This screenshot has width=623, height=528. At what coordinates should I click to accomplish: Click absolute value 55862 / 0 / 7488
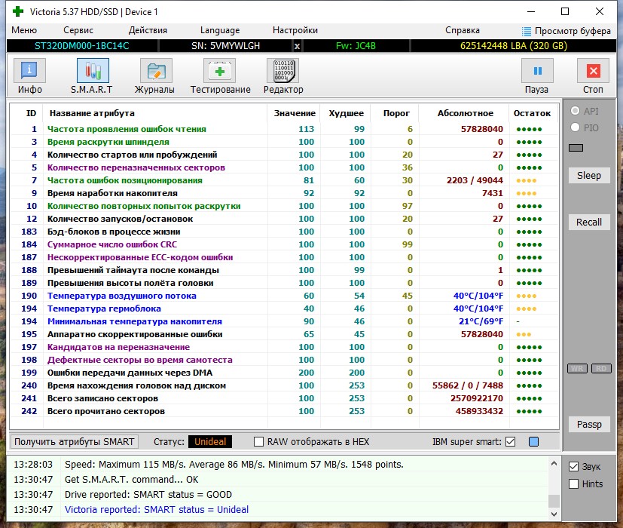pyautogui.click(x=468, y=385)
